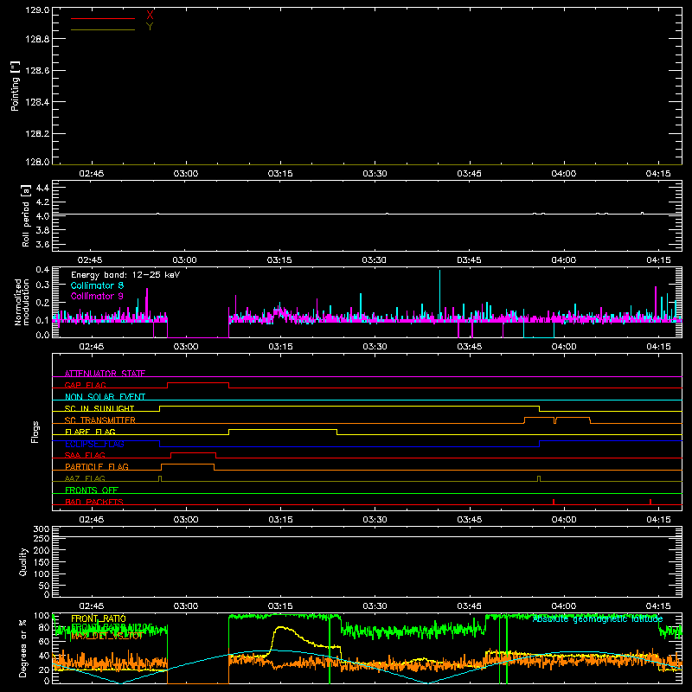Image resolution: width=692 pixels, height=692 pixels.
Task: Click the magenta 'Collimator 9' legend entry
Action: pos(97,296)
